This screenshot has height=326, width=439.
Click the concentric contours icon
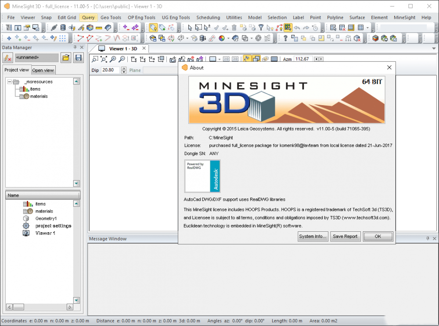coord(259,38)
